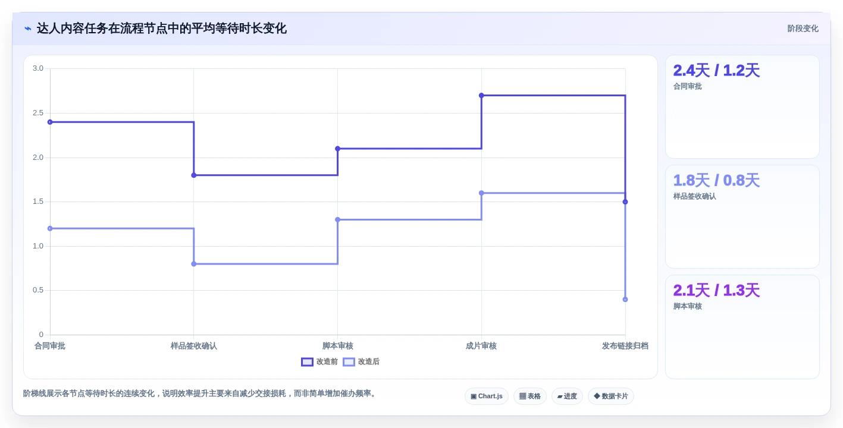Click the 数据卡片 tag chip
This screenshot has width=843, height=428.
[x=611, y=396]
